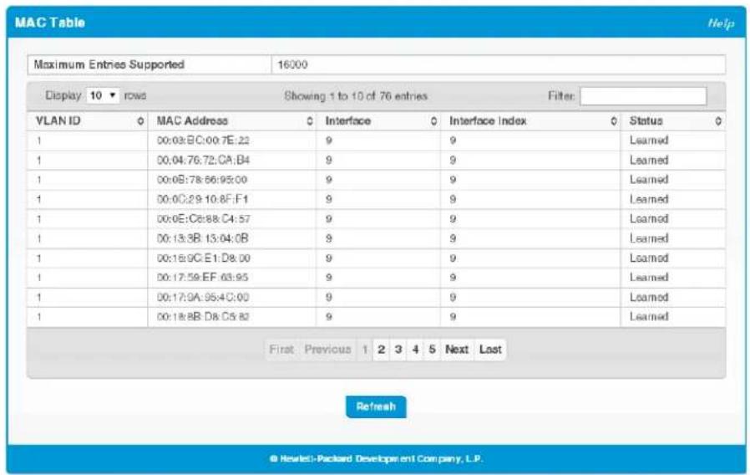
Task: Click the First page button
Action: pyautogui.click(x=281, y=349)
